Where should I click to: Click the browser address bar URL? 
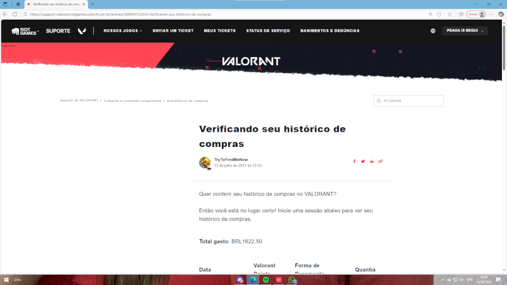point(120,14)
